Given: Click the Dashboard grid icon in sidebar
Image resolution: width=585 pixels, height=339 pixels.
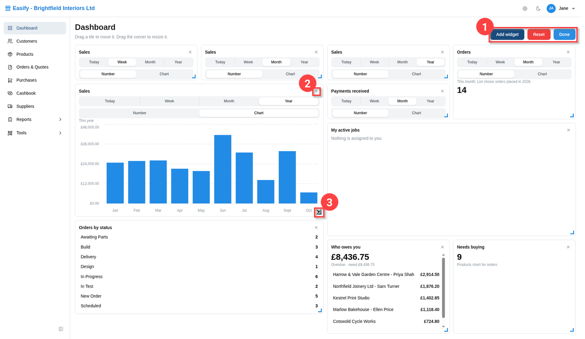Looking at the screenshot, I should [10, 28].
